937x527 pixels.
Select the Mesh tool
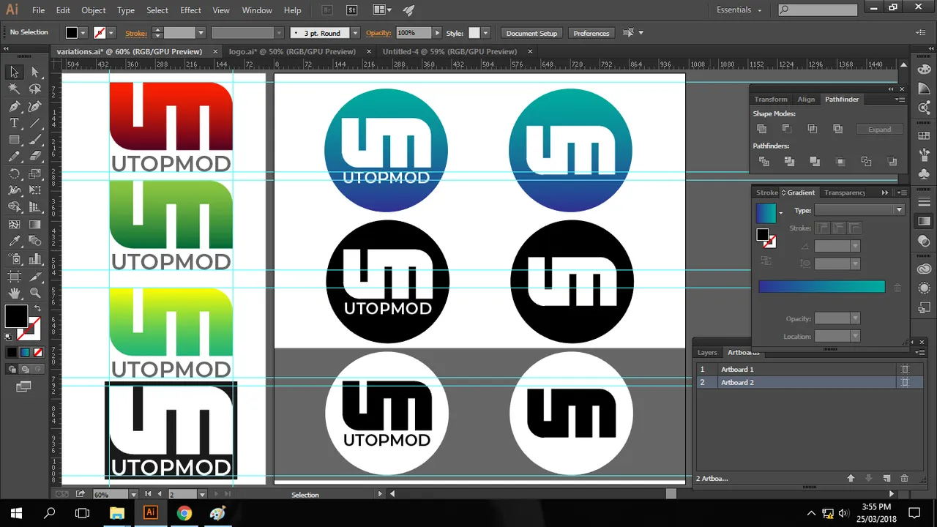(14, 225)
